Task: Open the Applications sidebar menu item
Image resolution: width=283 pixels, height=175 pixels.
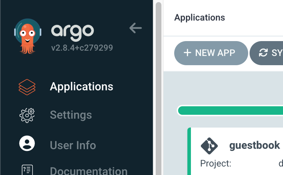Action: pos(81,87)
